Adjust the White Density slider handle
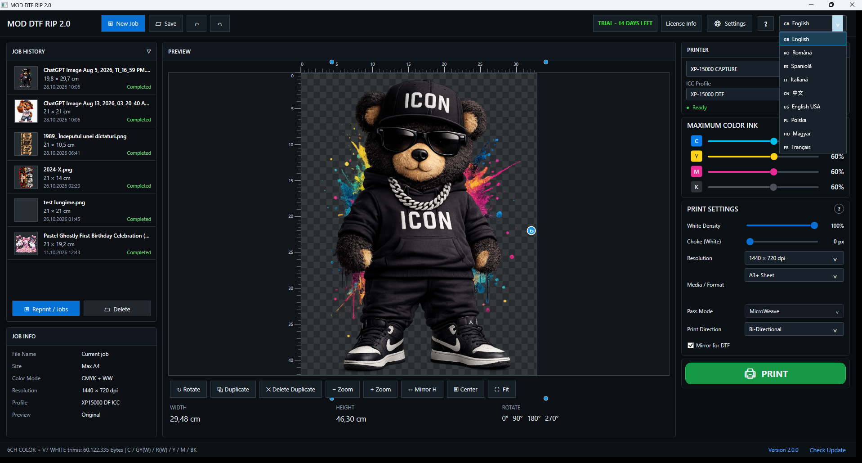The height and width of the screenshot is (463, 862). coord(814,225)
